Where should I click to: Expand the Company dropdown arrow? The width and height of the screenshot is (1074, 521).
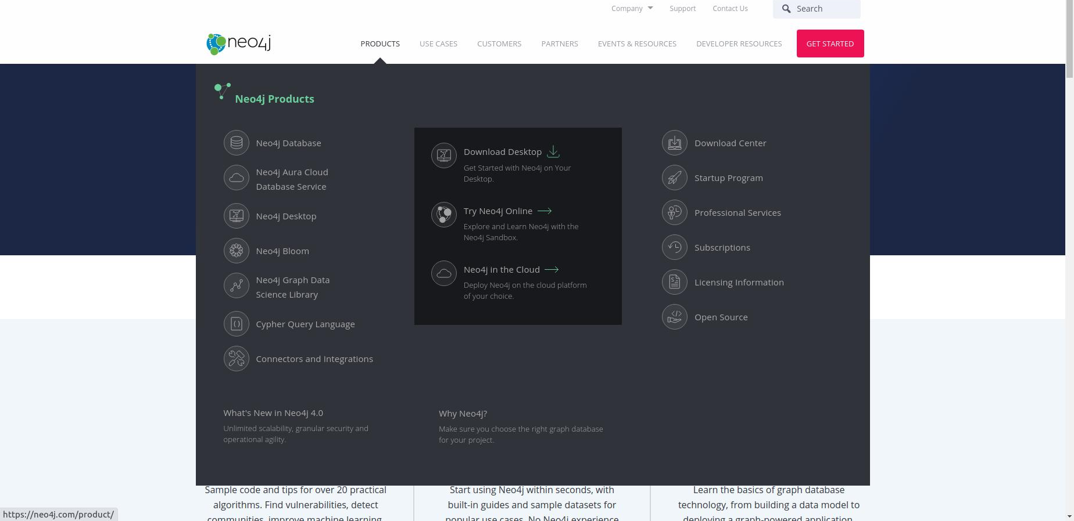coord(650,8)
